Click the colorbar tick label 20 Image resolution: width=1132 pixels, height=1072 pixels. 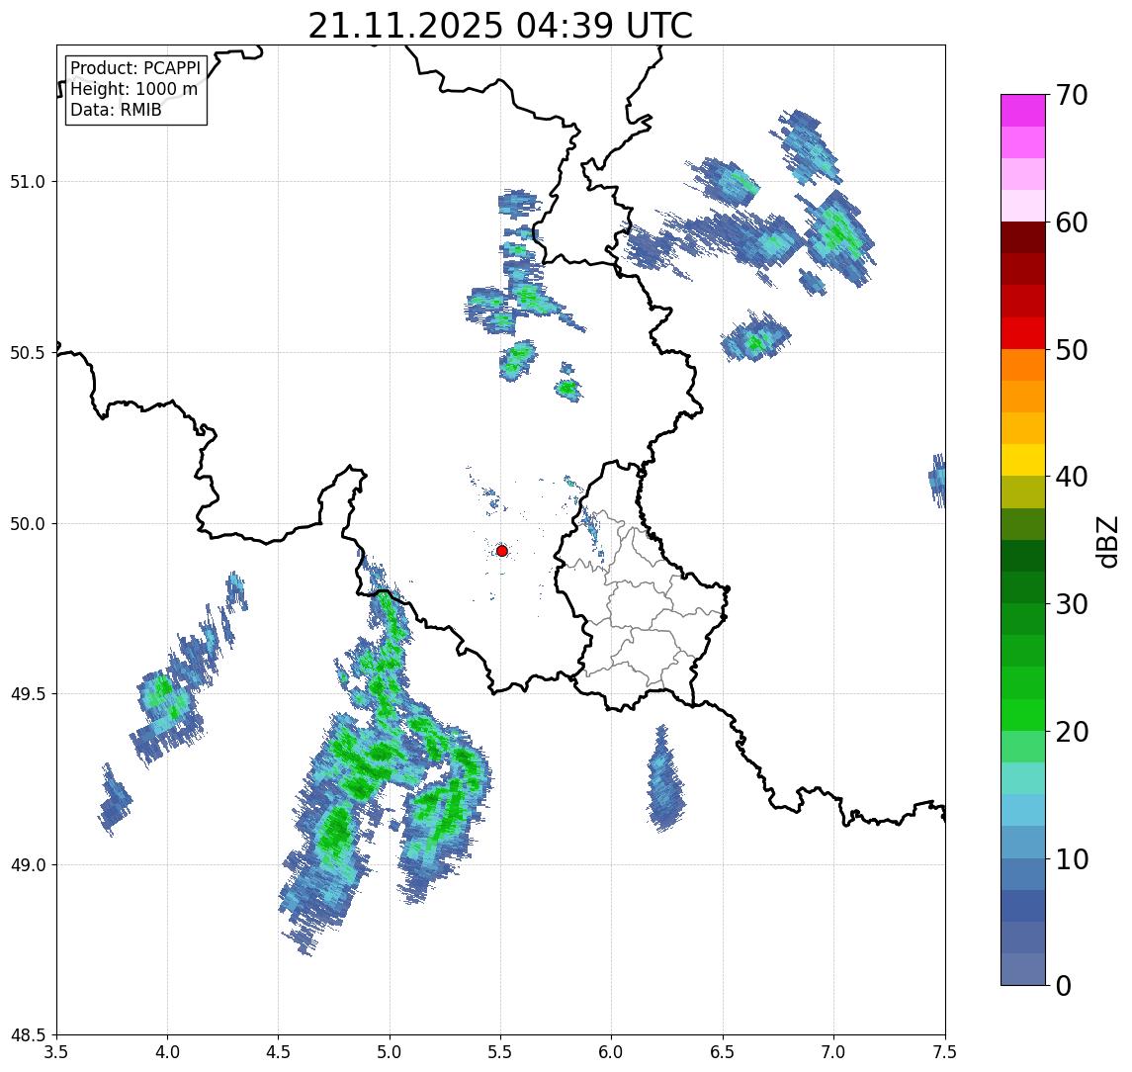(x=1072, y=732)
